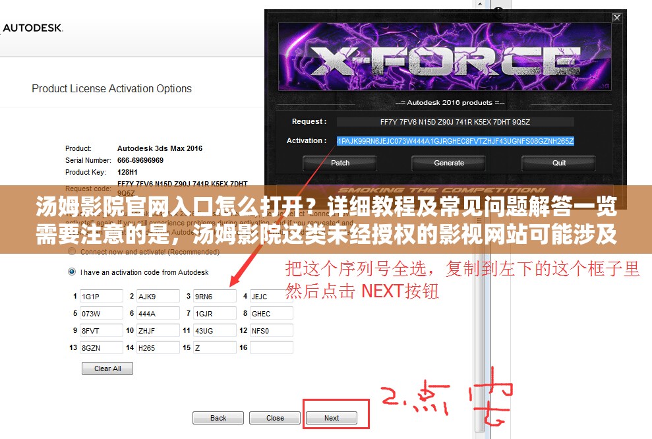Click the Back button
Viewport: 652px width, 439px height.
coord(218,418)
